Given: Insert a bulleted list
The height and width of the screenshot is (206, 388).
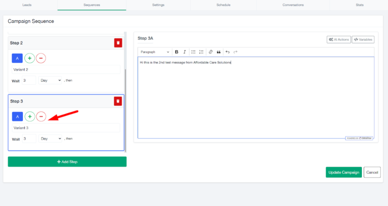Looking at the screenshot, I should (x=193, y=52).
